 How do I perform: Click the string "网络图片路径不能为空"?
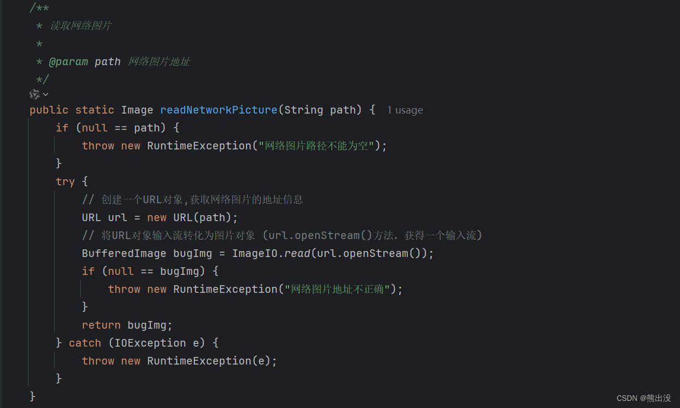click(316, 146)
